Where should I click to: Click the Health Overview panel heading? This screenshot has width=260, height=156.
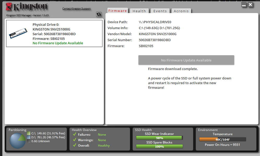[x=84, y=130]
